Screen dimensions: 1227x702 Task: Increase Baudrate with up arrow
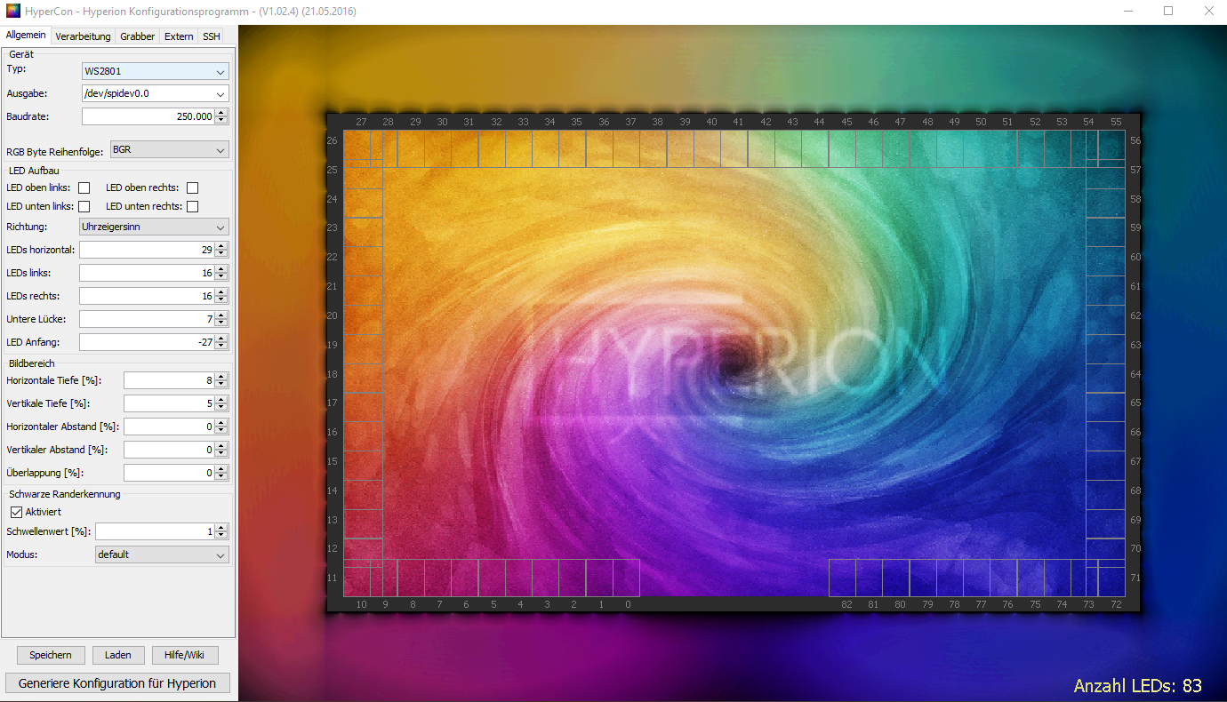pyautogui.click(x=221, y=112)
